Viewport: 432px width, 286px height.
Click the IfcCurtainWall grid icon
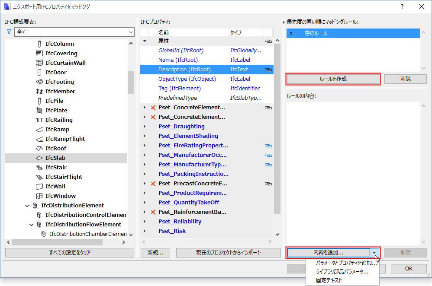click(39, 63)
